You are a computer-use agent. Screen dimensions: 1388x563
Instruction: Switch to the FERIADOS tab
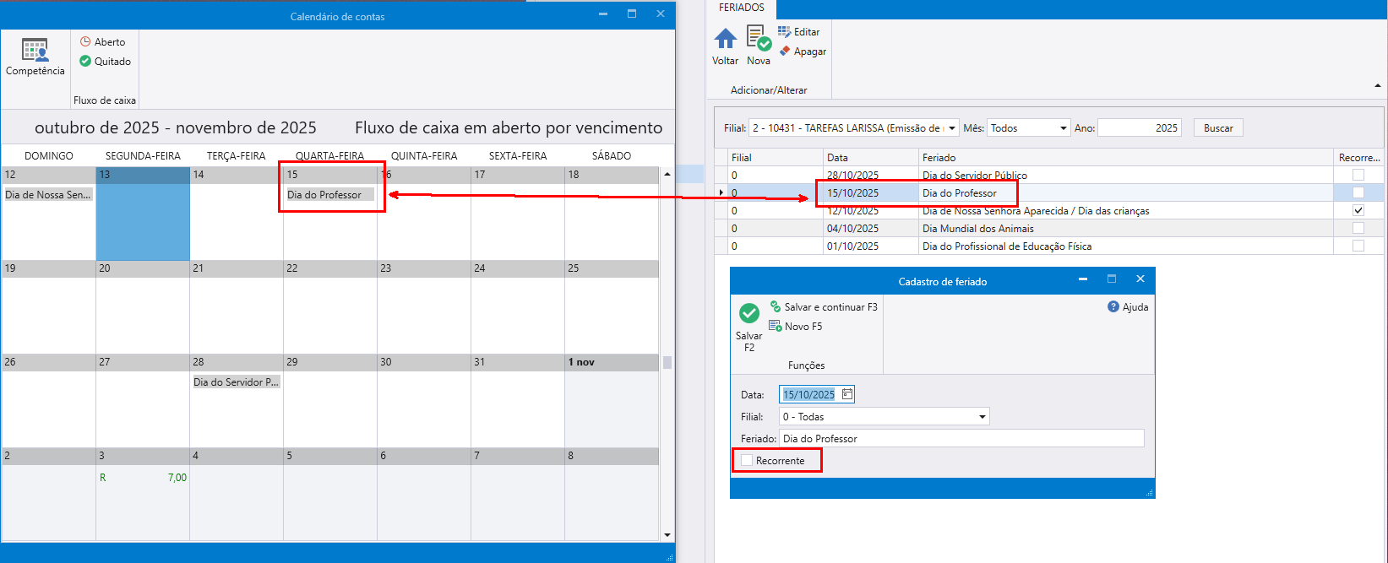(741, 8)
